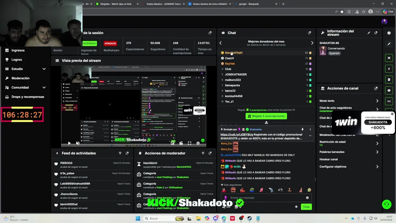Toggle the ENCENDIDO session status
Screen dimensions: 396x223
point(89,43)
